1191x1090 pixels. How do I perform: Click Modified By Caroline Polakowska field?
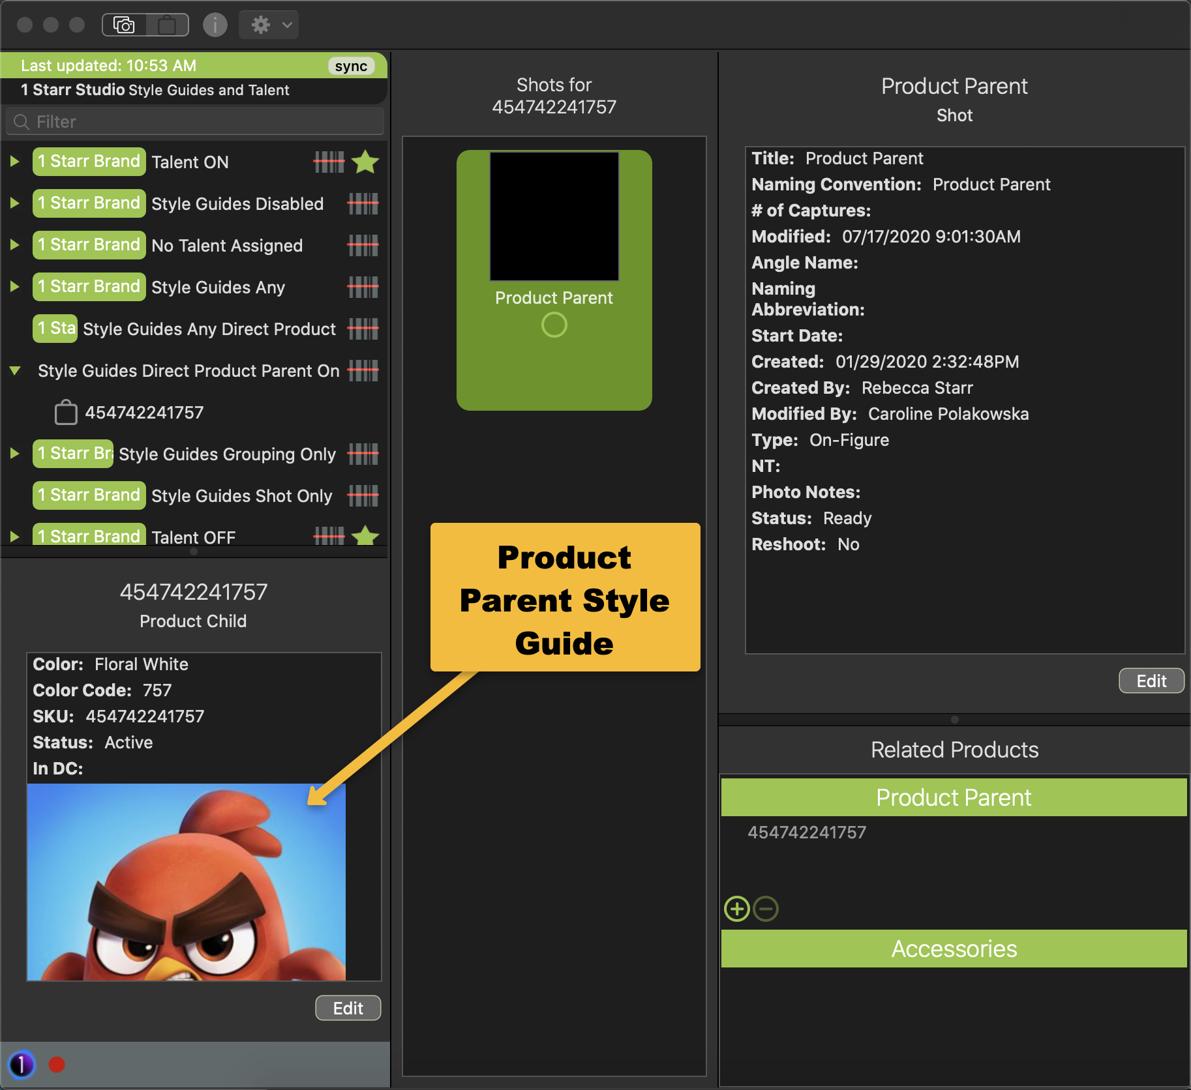pos(890,414)
